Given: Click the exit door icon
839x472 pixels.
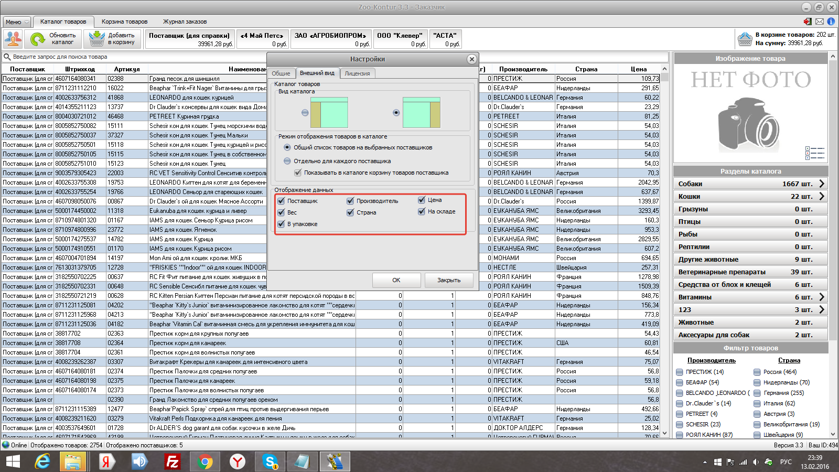Looking at the screenshot, I should [x=808, y=22].
